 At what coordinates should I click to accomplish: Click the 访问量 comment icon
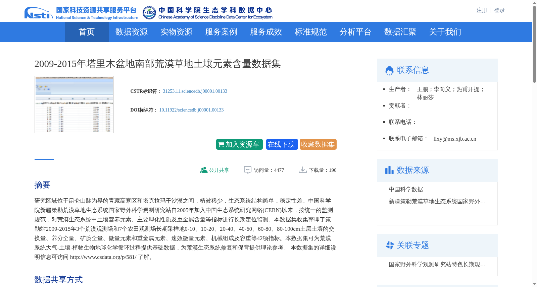pyautogui.click(x=247, y=170)
